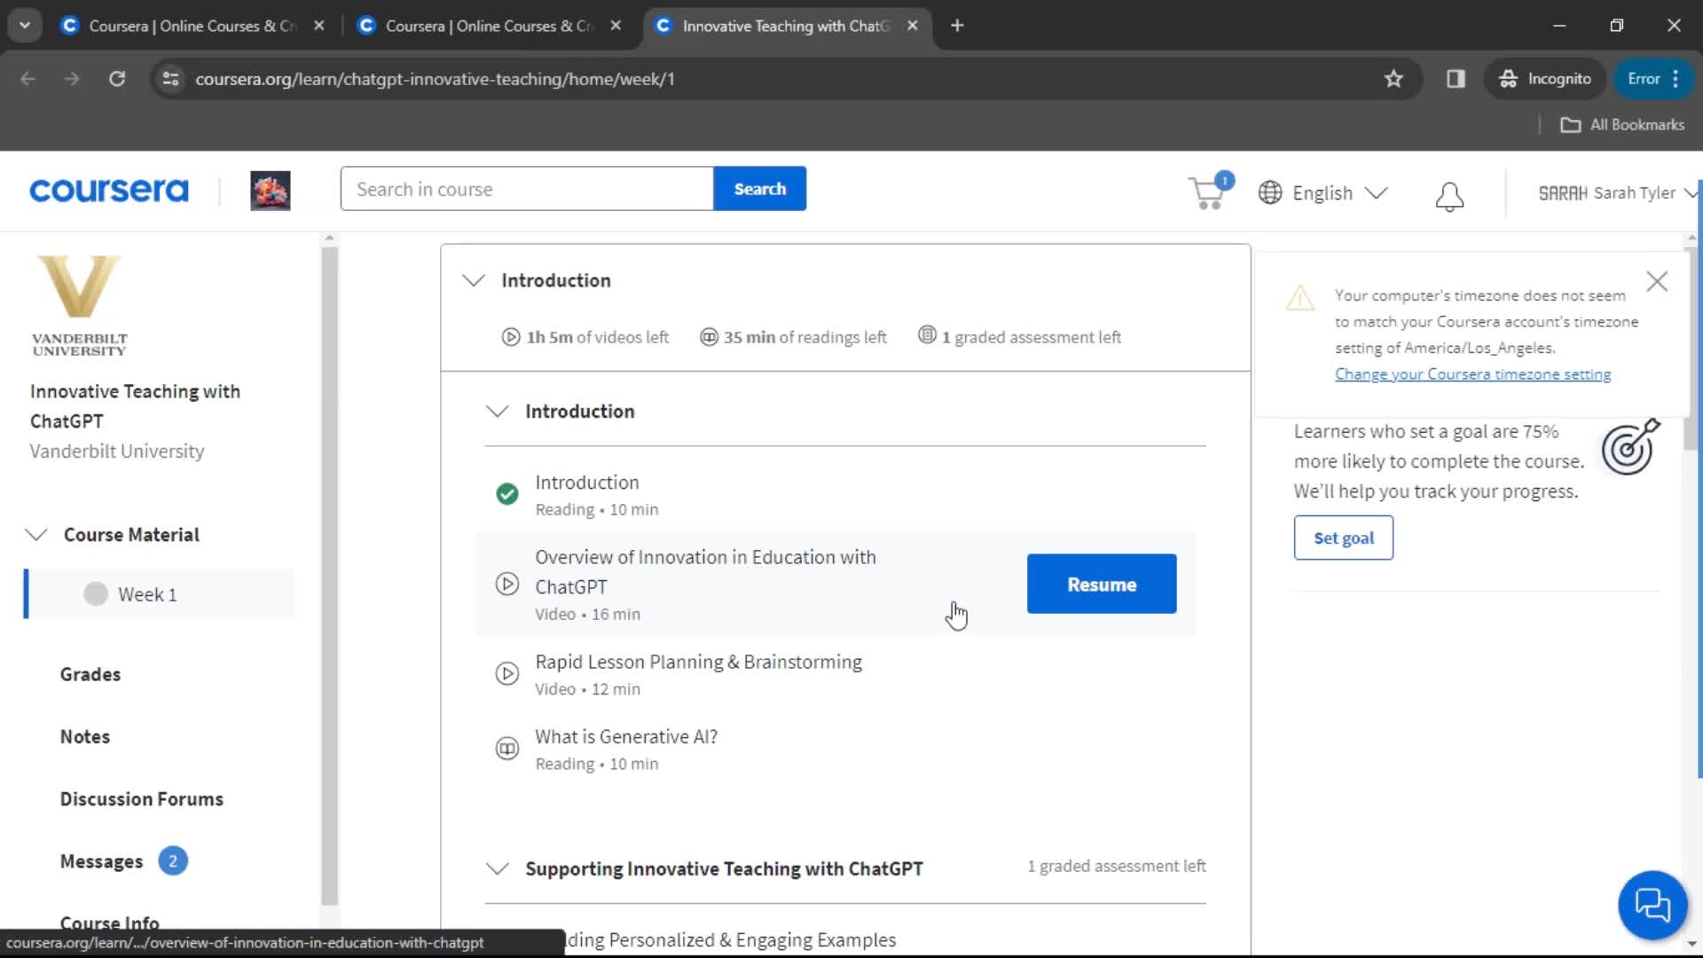The width and height of the screenshot is (1703, 958).
Task: Click the Set goal button
Action: pyautogui.click(x=1344, y=537)
